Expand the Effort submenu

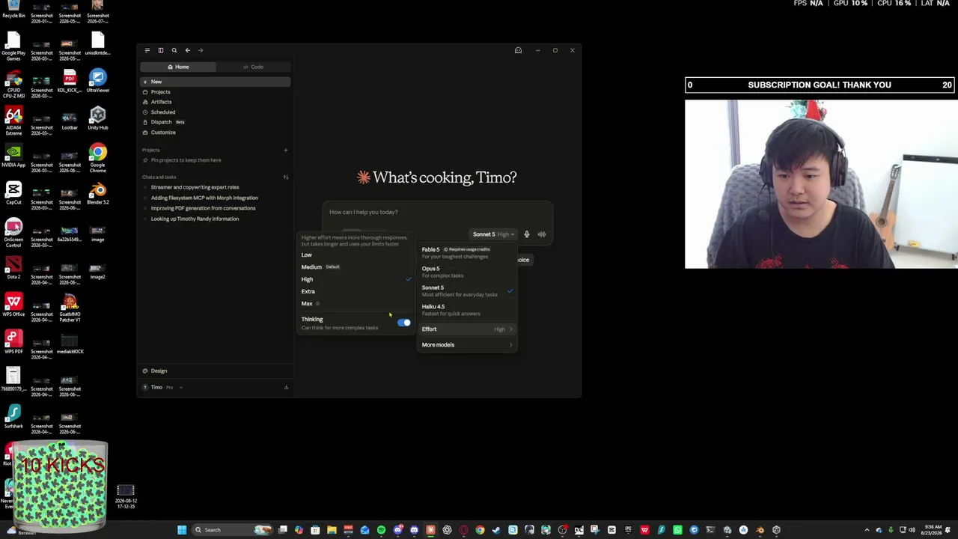pos(467,329)
